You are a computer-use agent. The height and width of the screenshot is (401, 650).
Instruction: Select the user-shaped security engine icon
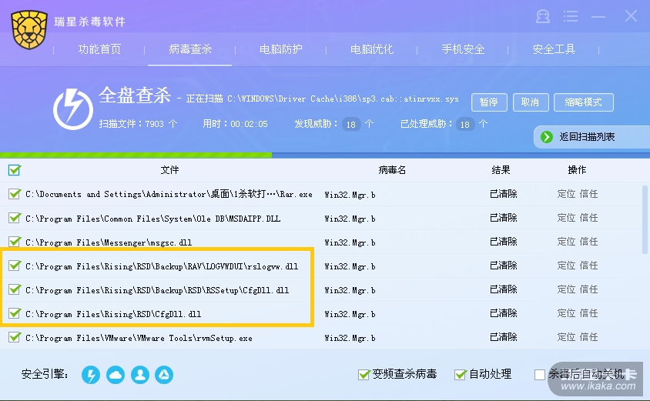[140, 375]
